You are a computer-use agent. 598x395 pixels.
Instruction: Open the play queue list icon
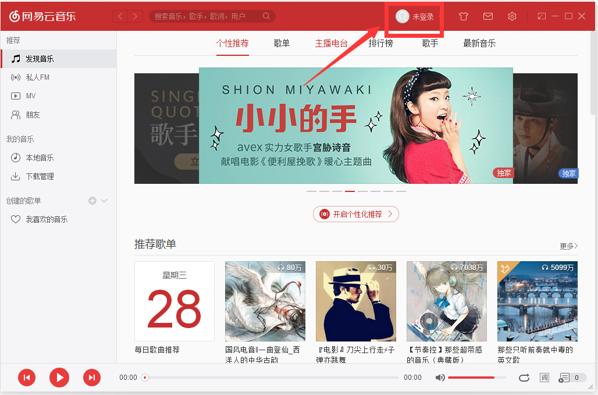tap(564, 378)
